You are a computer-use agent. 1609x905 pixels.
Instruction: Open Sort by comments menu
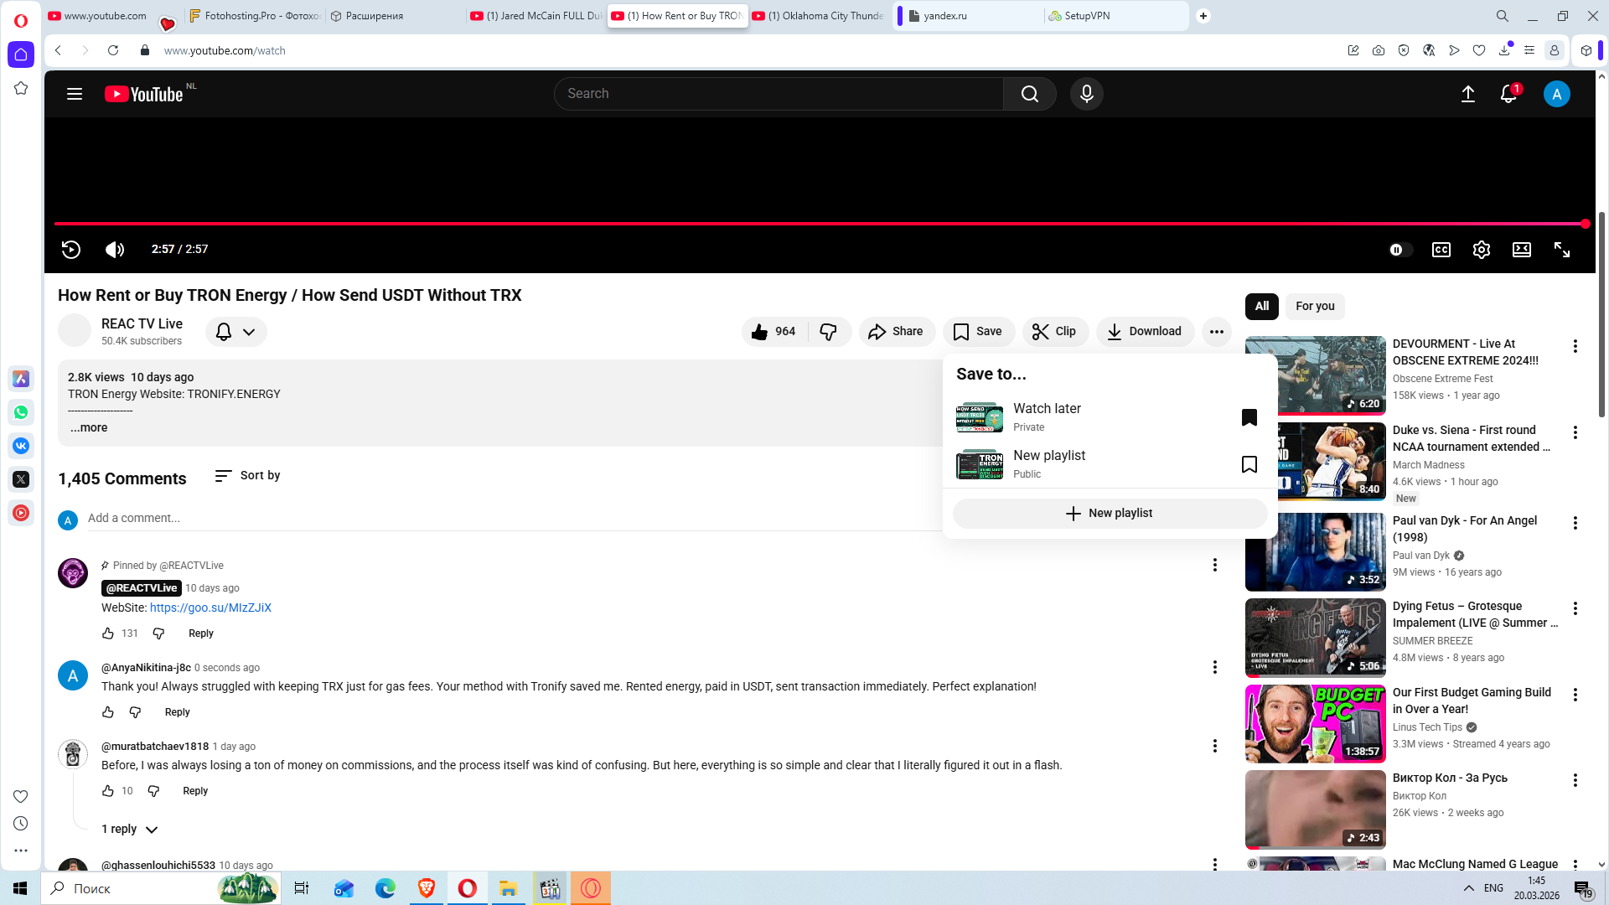tap(247, 476)
